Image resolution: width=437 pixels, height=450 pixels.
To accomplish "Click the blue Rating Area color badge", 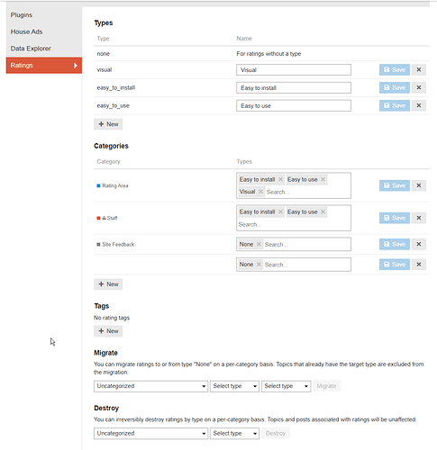I will pos(98,185).
